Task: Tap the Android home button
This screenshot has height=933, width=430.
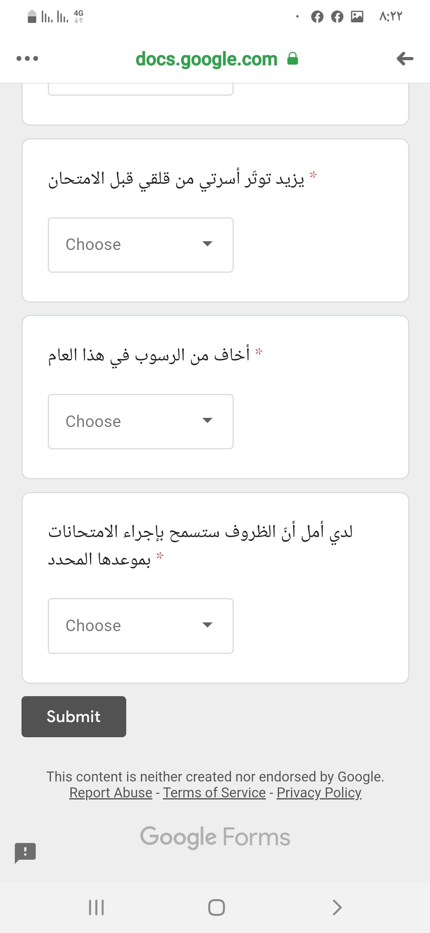Action: pos(217,907)
